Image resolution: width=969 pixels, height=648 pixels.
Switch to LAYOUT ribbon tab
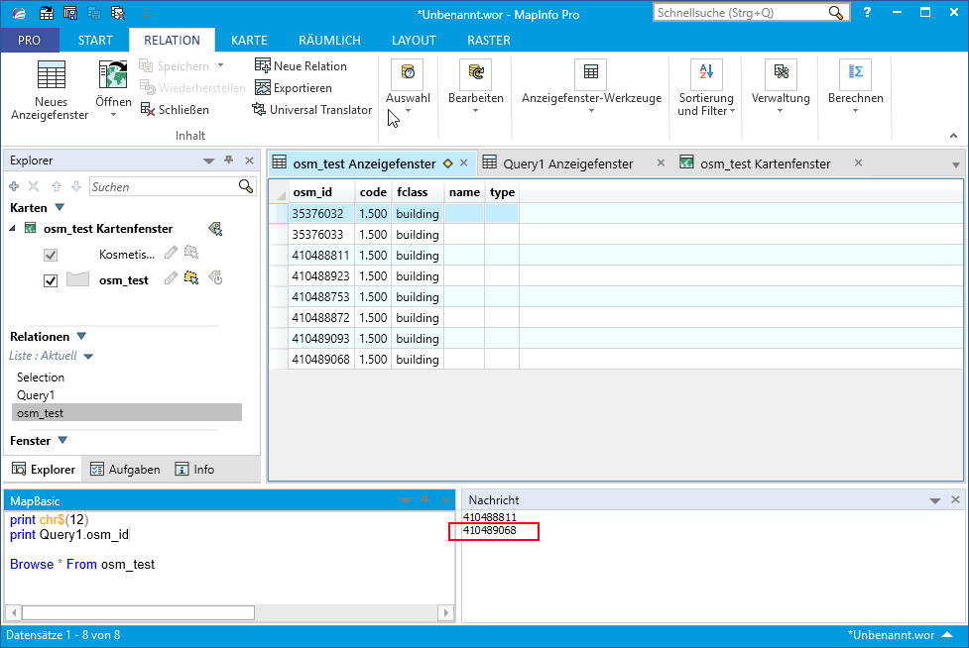(414, 40)
